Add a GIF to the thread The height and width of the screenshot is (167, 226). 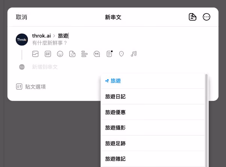pos(48,54)
